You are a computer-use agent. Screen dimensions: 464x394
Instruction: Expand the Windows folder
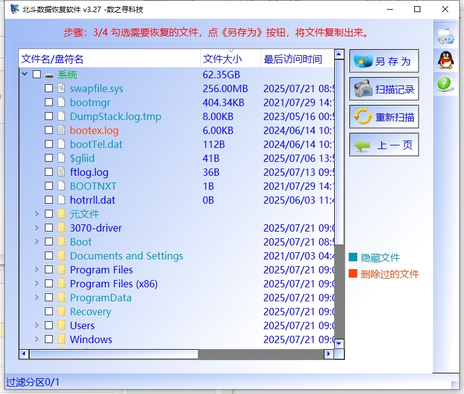tap(36, 338)
